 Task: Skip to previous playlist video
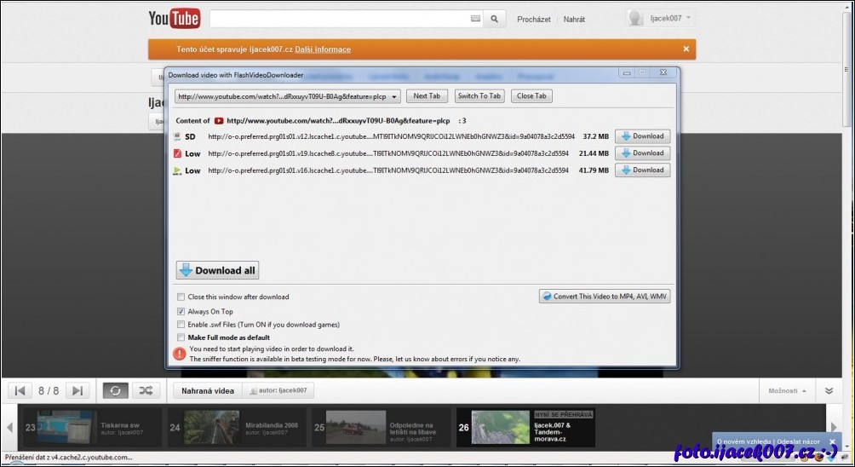tap(20, 390)
